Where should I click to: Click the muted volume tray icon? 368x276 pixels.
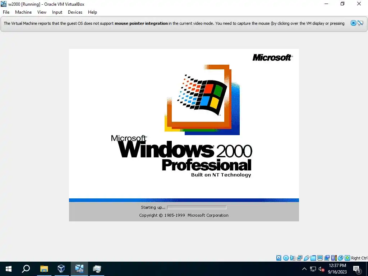coord(321,269)
